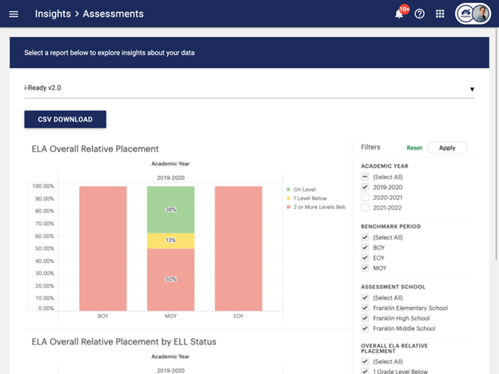The image size is (499, 374).
Task: Click the ELA Overall Relative Placement title
Action: click(x=95, y=149)
